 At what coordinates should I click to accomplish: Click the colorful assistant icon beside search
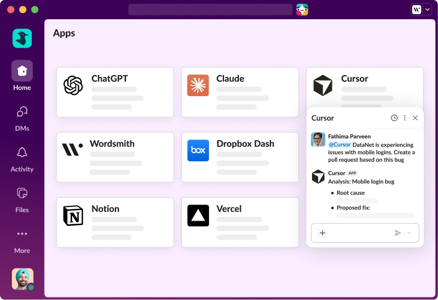(x=302, y=9)
